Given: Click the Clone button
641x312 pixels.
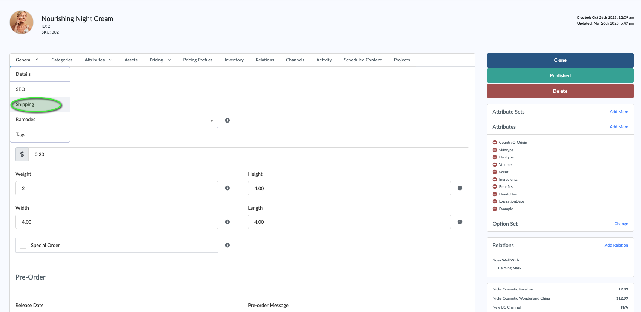Looking at the screenshot, I should (560, 60).
